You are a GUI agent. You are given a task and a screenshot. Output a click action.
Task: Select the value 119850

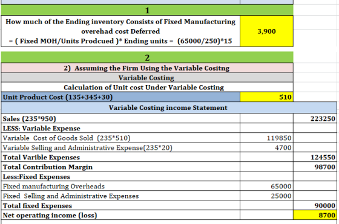click(266, 138)
